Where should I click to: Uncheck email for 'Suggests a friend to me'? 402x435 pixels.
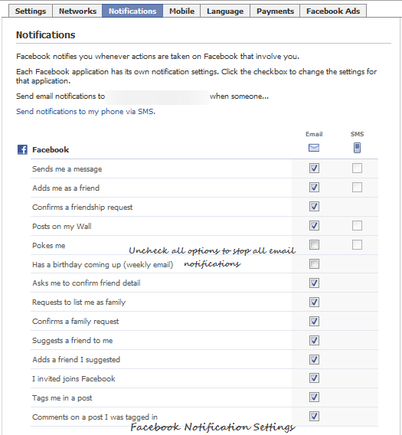pos(314,340)
